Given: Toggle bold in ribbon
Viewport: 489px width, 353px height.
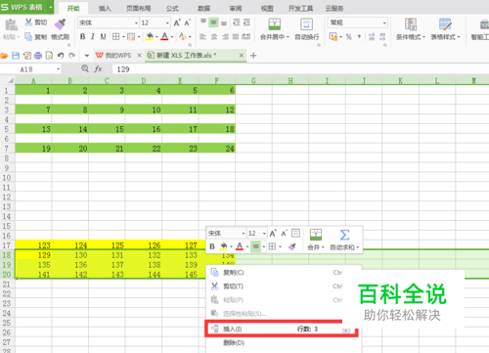Looking at the screenshot, I should (x=82, y=37).
